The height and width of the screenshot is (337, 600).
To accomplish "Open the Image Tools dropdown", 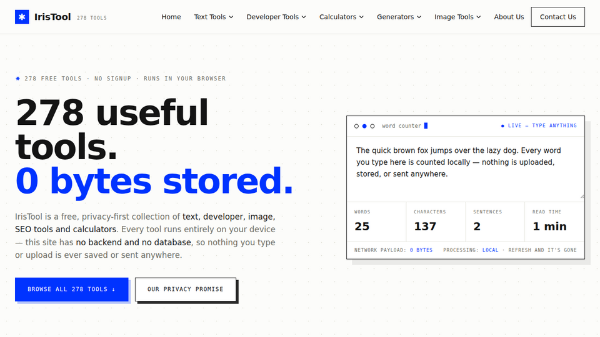I will [x=457, y=17].
